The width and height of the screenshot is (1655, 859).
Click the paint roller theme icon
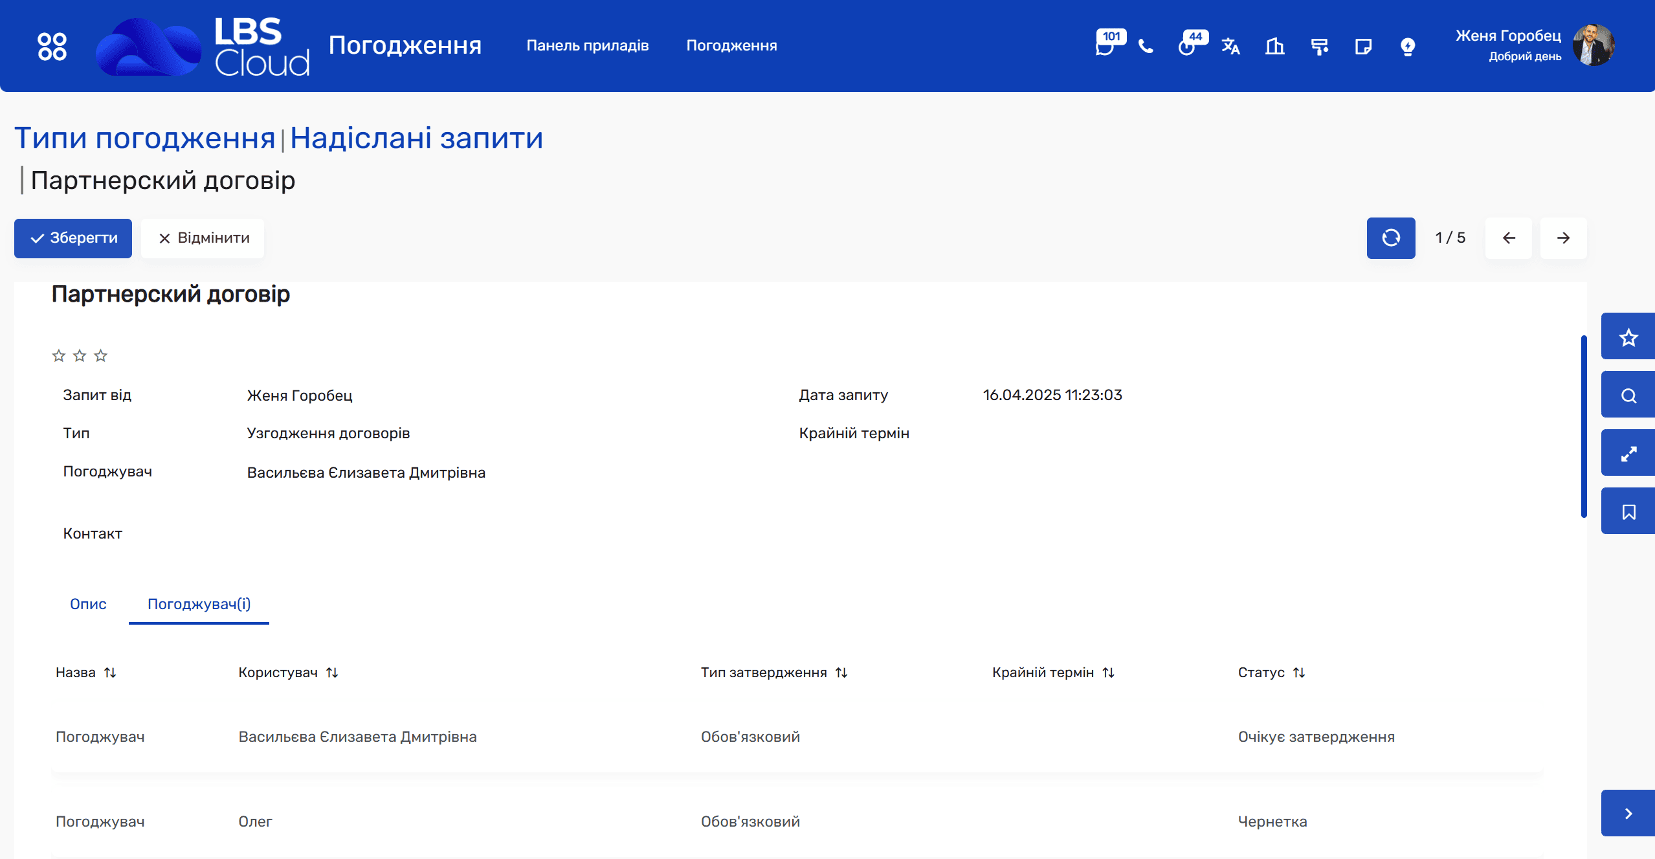[x=1319, y=47]
